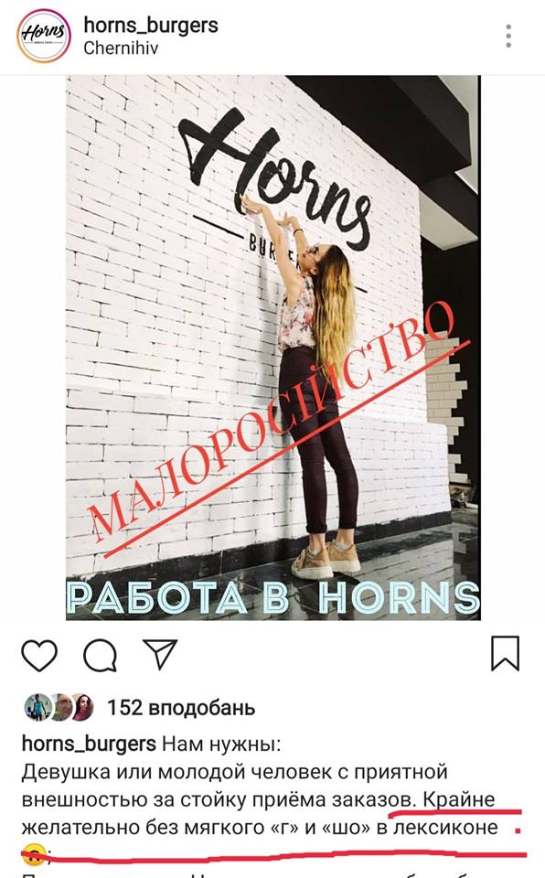Click the "РАБОТА В HORNS" banner text
Image resolution: width=545 pixels, height=878 pixels.
(272, 597)
